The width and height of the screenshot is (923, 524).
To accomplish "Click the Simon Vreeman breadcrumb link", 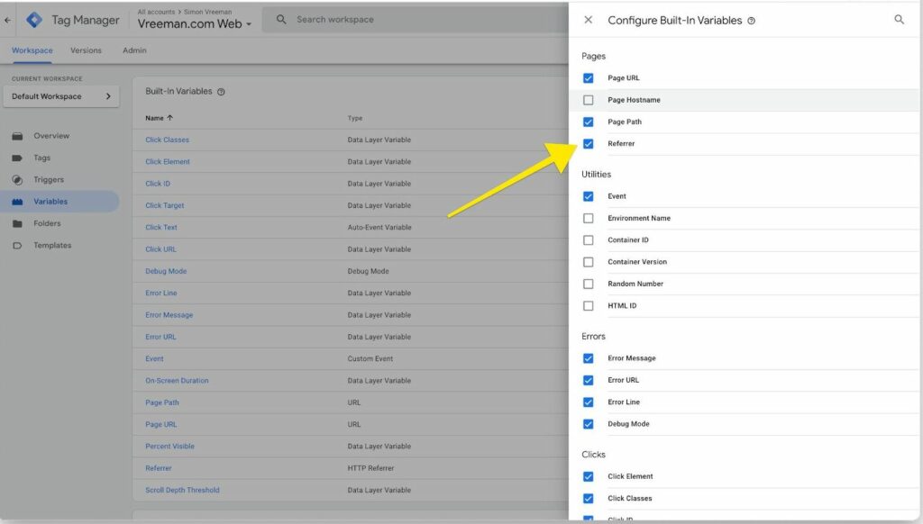I will [208, 12].
